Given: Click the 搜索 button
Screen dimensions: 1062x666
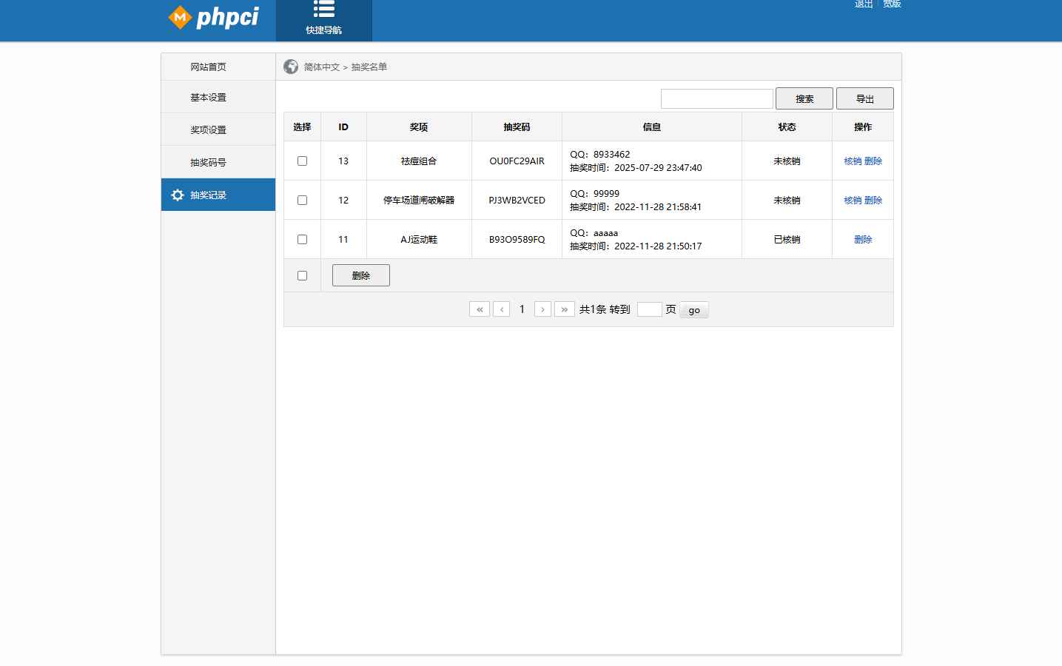Looking at the screenshot, I should click(804, 98).
